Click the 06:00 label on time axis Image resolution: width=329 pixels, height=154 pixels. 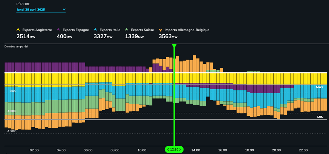tap(88, 150)
